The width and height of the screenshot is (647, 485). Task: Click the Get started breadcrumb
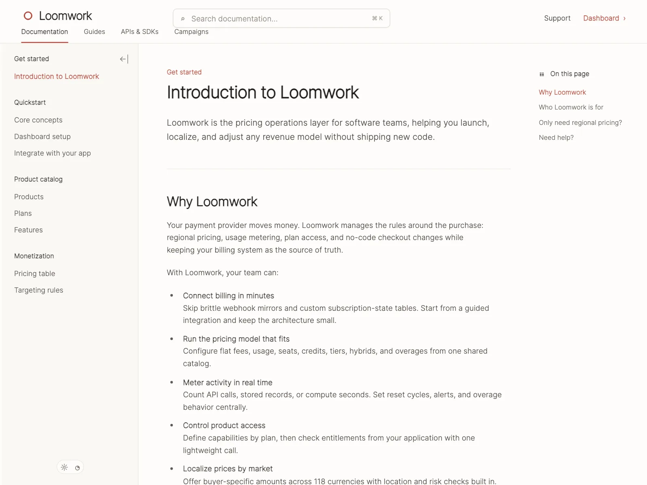[x=184, y=72]
